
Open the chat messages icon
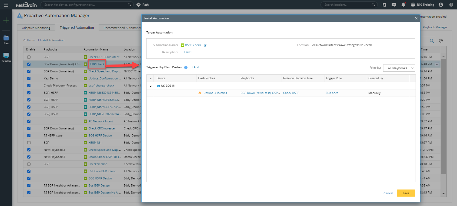click(x=394, y=5)
